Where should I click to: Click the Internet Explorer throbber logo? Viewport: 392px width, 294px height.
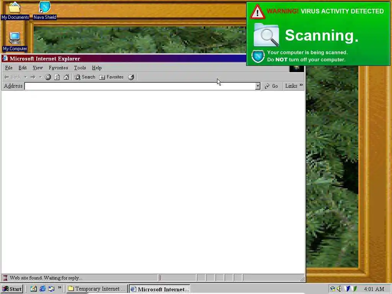pos(297,68)
